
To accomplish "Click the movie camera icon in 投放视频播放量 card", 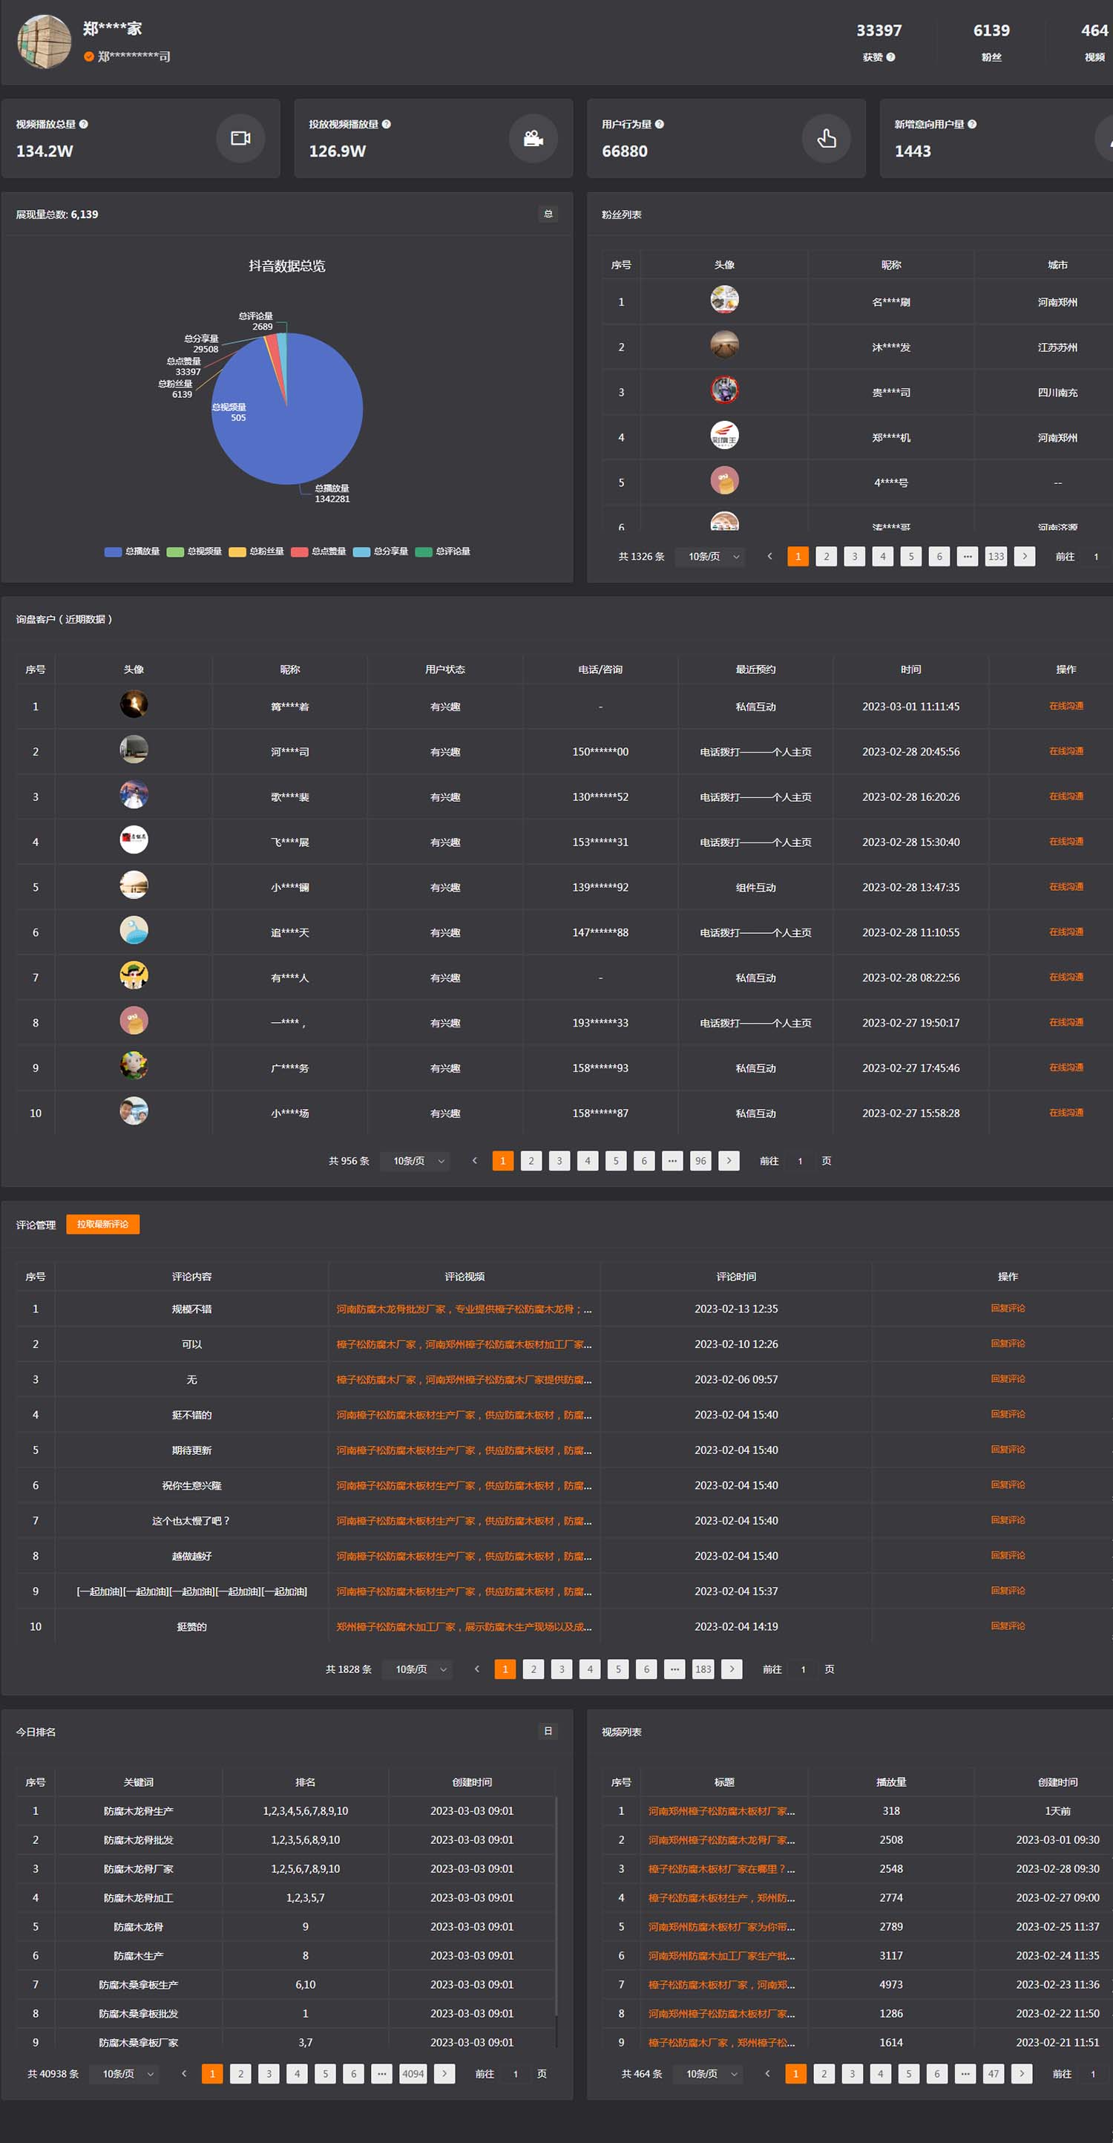I will (533, 138).
